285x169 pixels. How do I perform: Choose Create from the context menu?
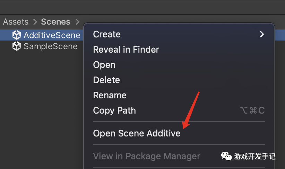(107, 34)
